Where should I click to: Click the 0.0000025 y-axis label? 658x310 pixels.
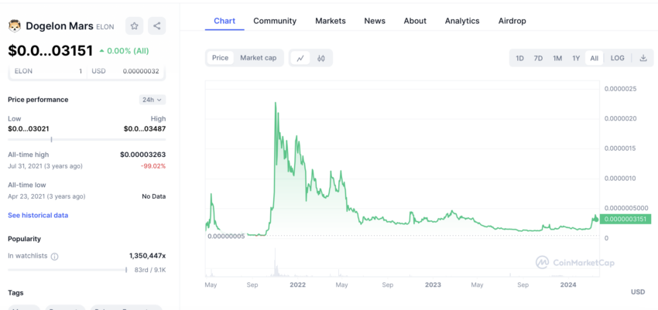[x=620, y=89]
